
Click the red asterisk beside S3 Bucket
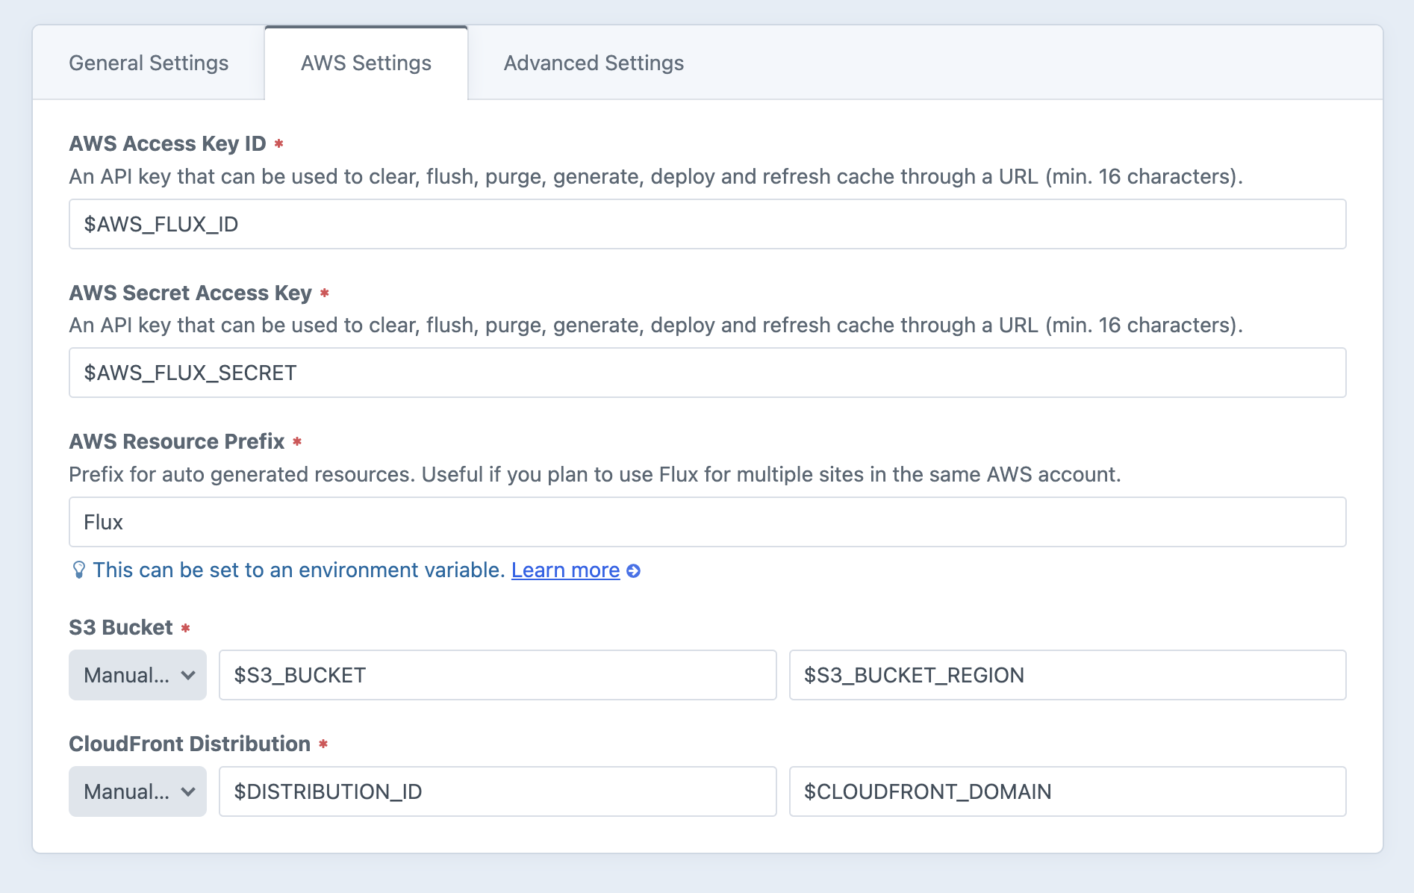click(x=186, y=627)
